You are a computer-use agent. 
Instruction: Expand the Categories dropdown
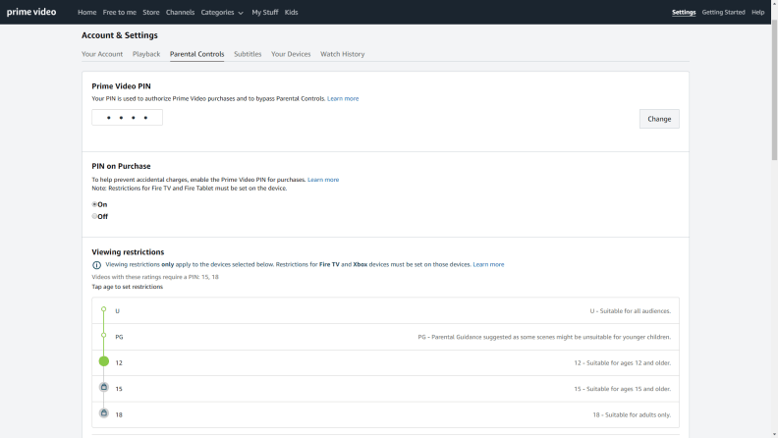(222, 13)
